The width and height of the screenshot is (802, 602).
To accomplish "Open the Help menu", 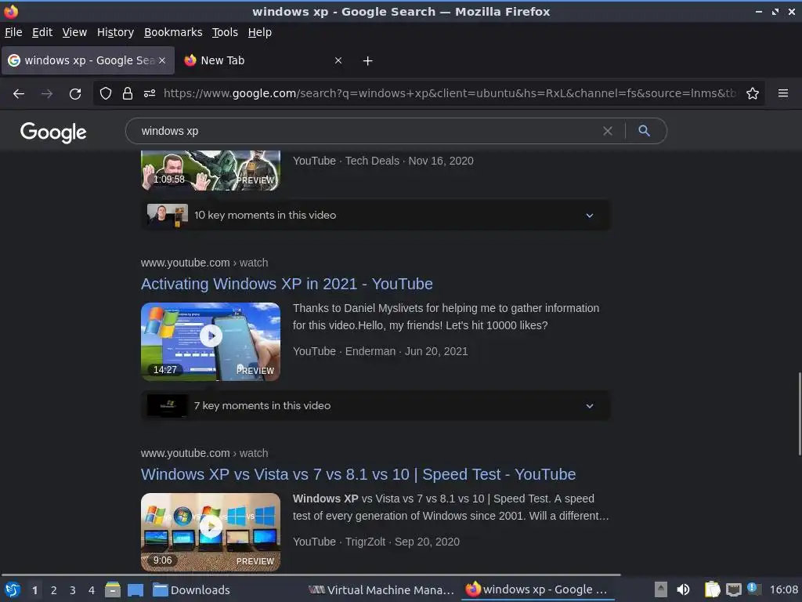I will pos(260,32).
